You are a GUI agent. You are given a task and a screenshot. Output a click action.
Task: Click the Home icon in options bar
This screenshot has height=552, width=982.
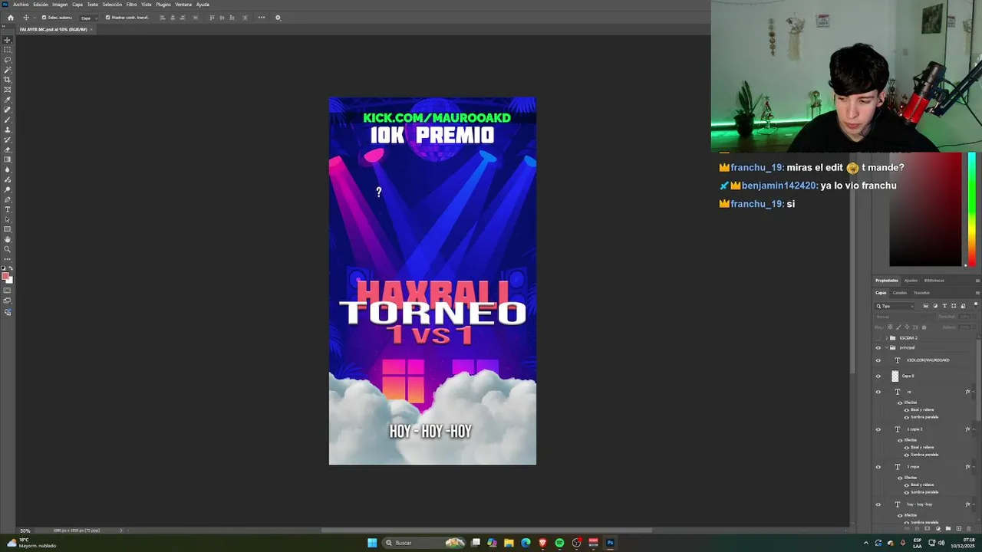[x=10, y=18]
